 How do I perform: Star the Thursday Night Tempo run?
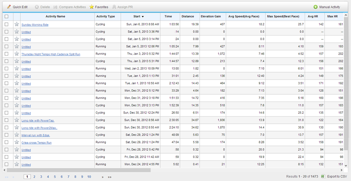pos(17,54)
